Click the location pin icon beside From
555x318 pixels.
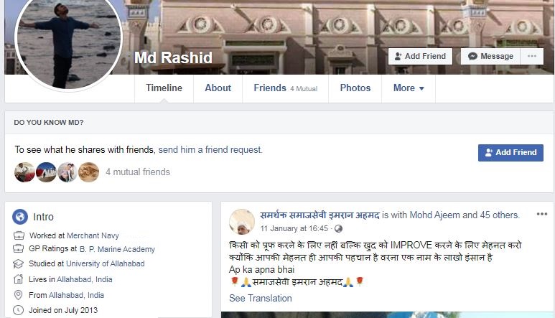19,295
